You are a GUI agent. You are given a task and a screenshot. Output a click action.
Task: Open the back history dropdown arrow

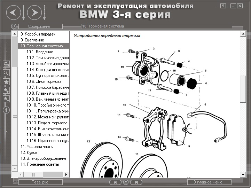pyautogui.click(x=23, y=13)
